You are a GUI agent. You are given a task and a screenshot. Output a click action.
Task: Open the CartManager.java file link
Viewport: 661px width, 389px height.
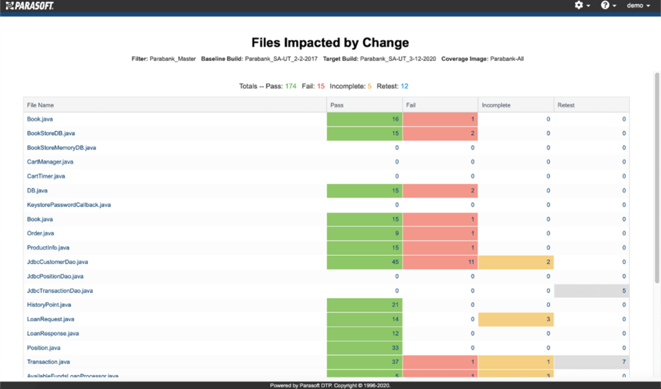coord(50,162)
